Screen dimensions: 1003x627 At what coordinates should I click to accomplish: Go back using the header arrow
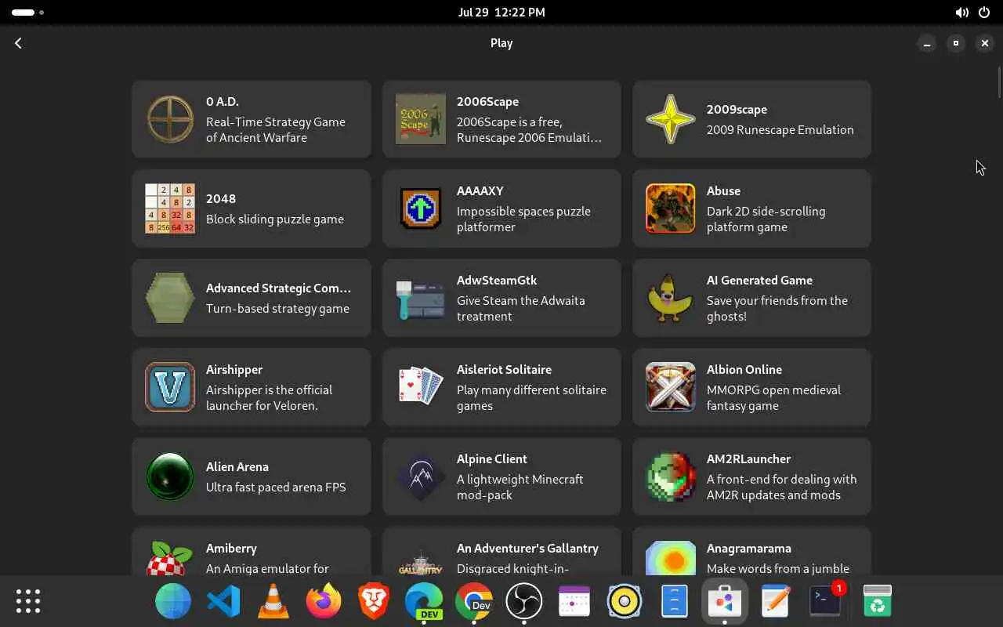point(19,43)
